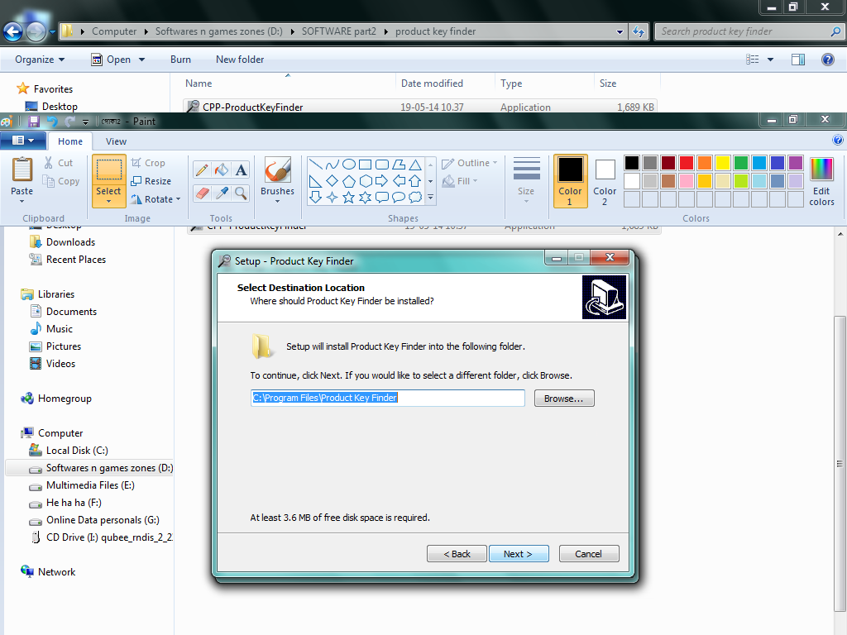Select the Pencil tool in Paint
This screenshot has width=847, height=635.
click(202, 169)
